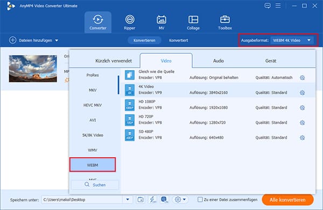Open the Toolbox module
The image size is (323, 210).
click(225, 22)
